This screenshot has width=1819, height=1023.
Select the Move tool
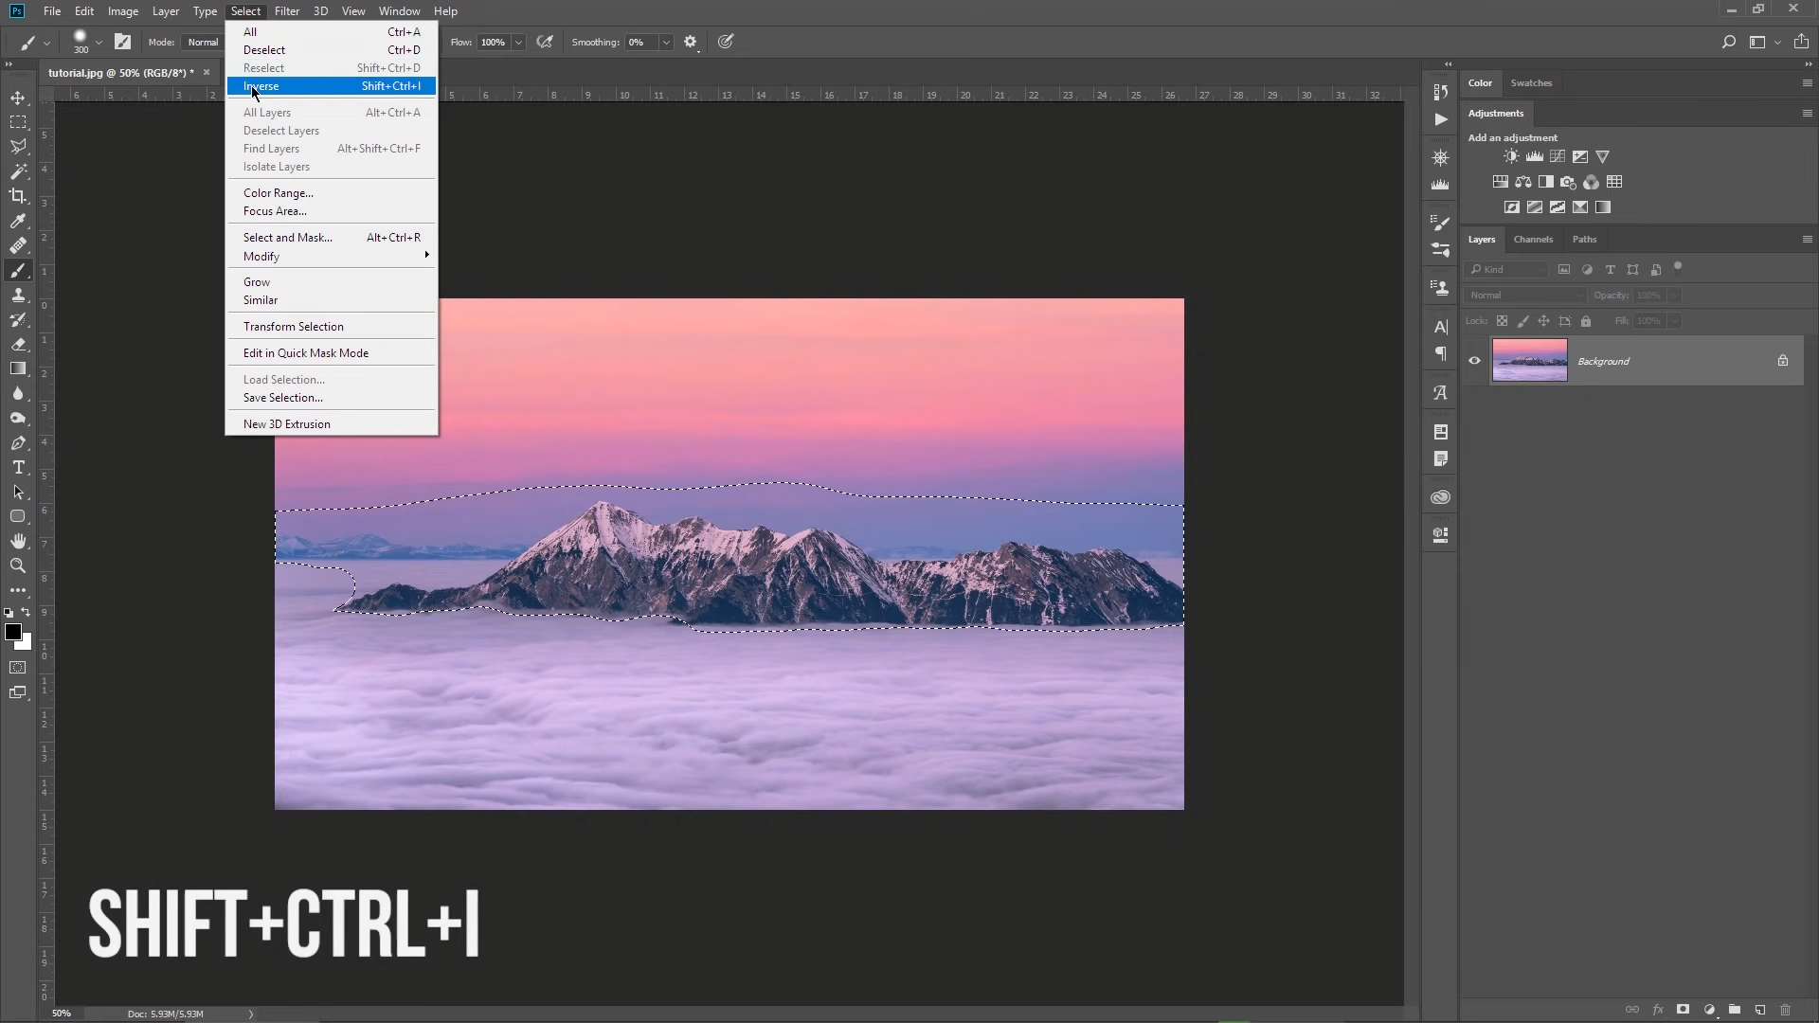19,98
